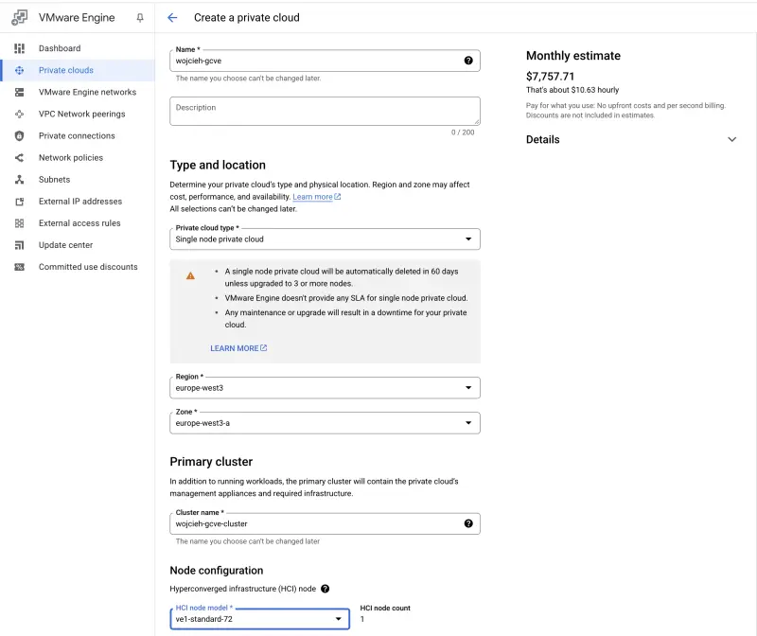Click the help icon in the Cluster name field

coord(468,523)
